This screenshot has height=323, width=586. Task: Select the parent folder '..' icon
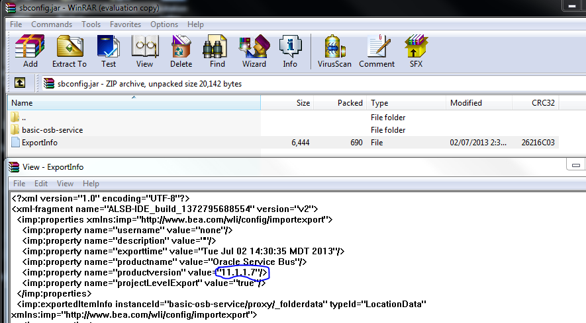click(x=15, y=117)
